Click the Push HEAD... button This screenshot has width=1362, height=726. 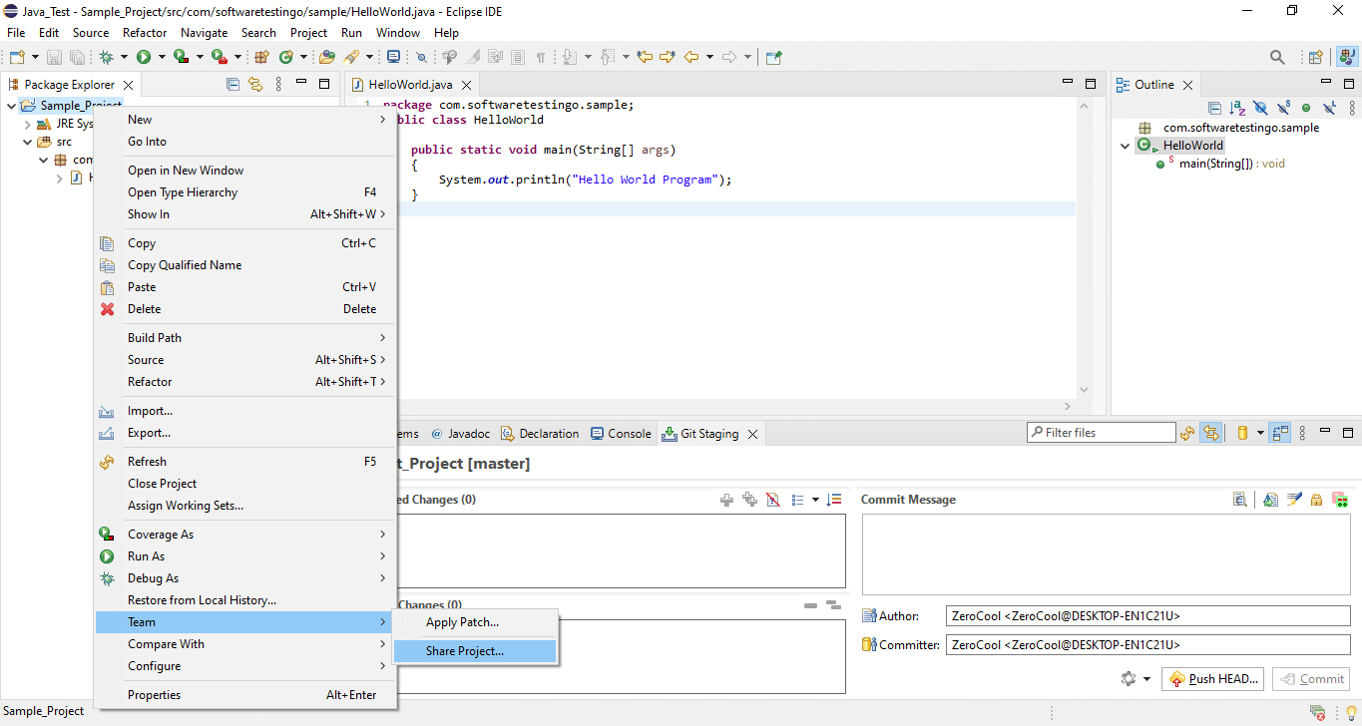click(1214, 679)
